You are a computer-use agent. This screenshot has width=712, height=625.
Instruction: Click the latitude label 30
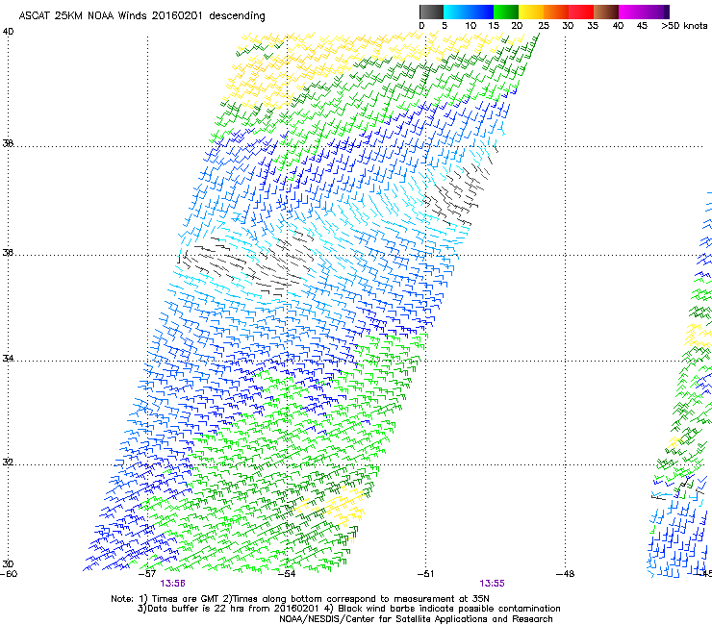[x=8, y=564]
